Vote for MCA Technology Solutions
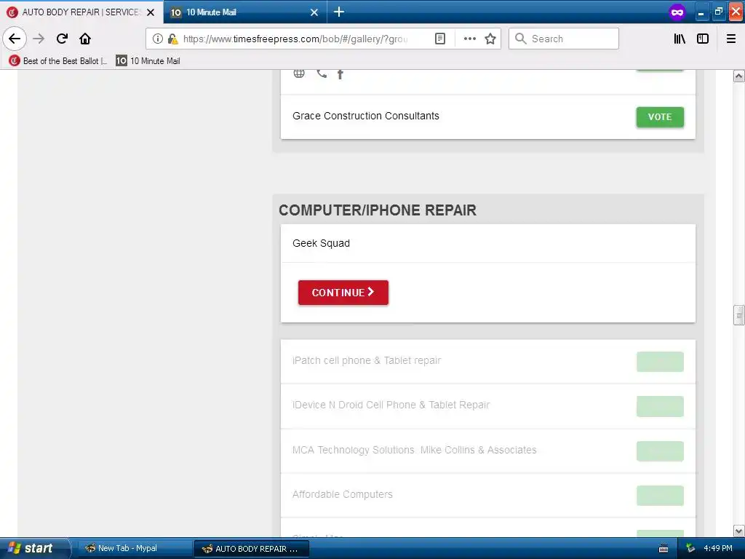The width and height of the screenshot is (745, 559). [660, 451]
